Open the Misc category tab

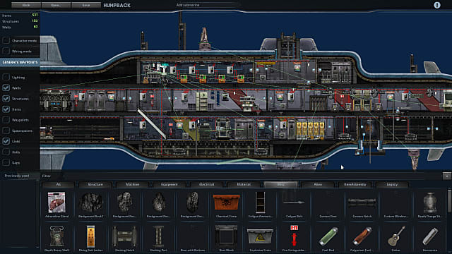coord(281,184)
